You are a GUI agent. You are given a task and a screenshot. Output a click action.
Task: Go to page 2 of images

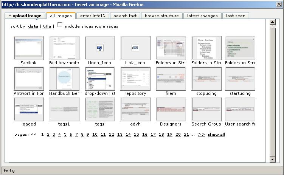(48, 135)
